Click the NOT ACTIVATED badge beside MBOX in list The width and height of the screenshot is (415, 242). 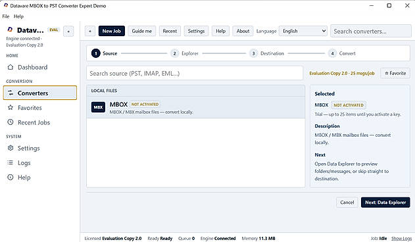(145, 105)
